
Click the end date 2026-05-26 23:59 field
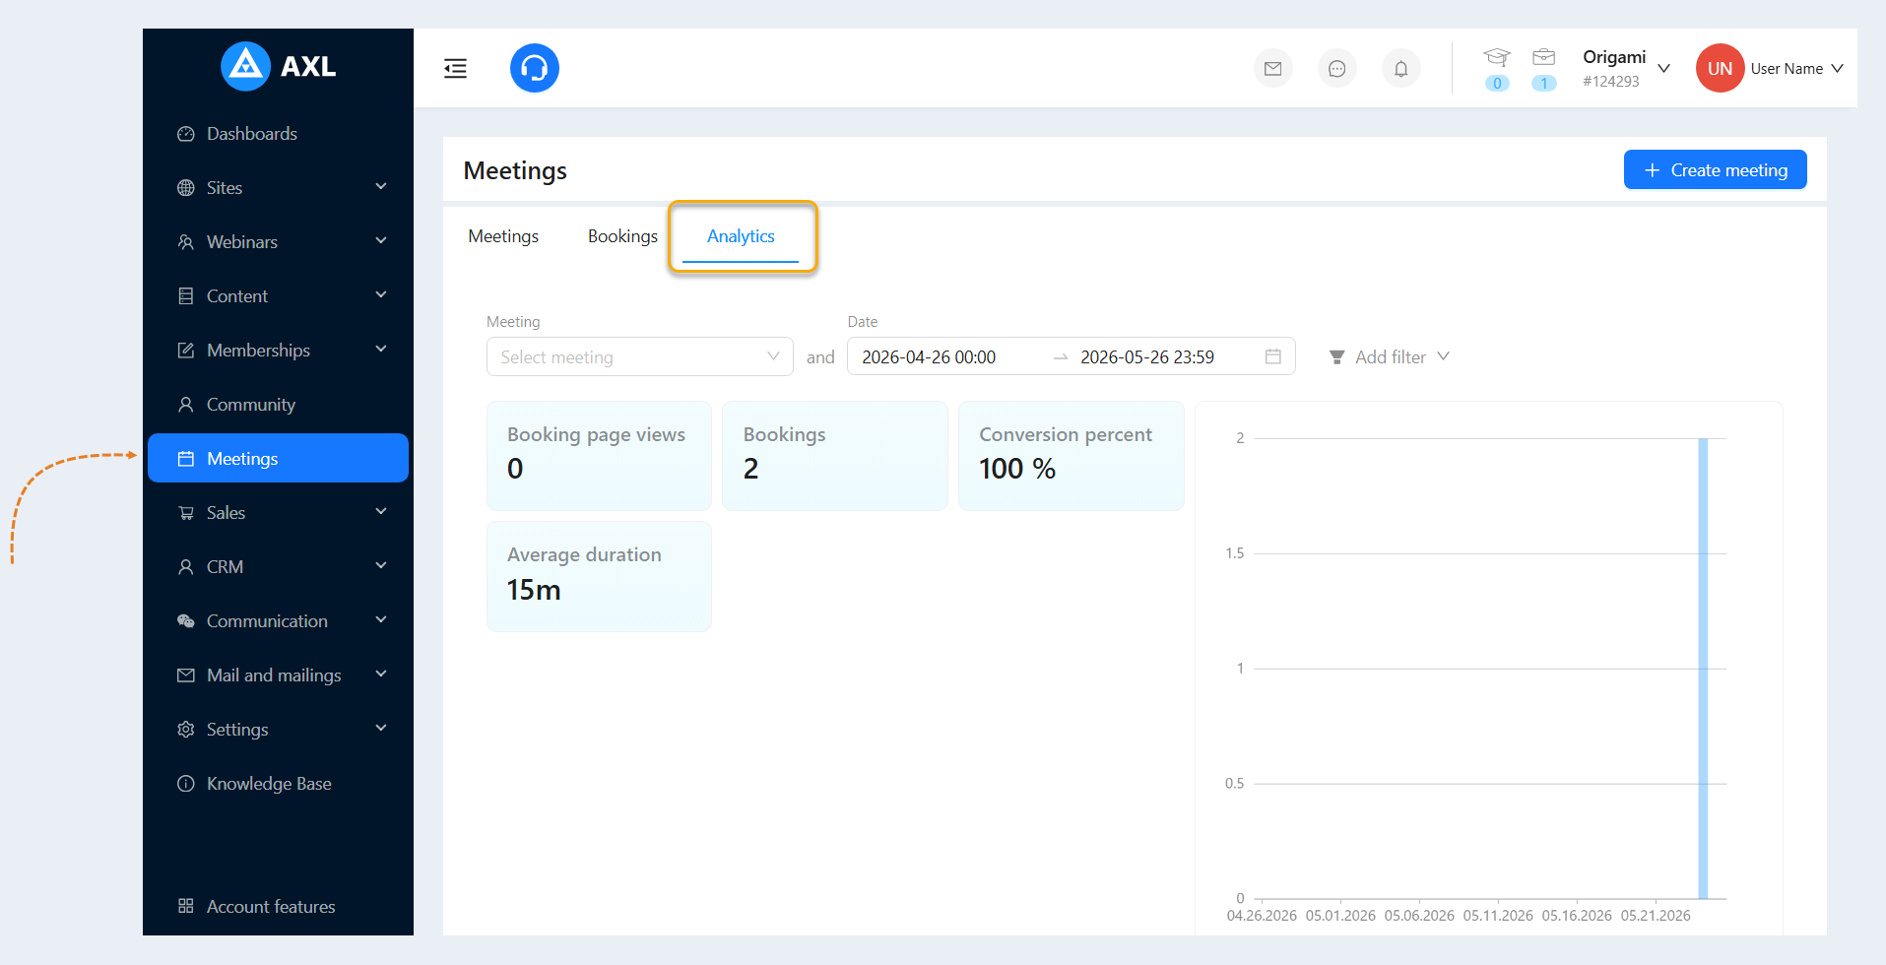[x=1147, y=357]
